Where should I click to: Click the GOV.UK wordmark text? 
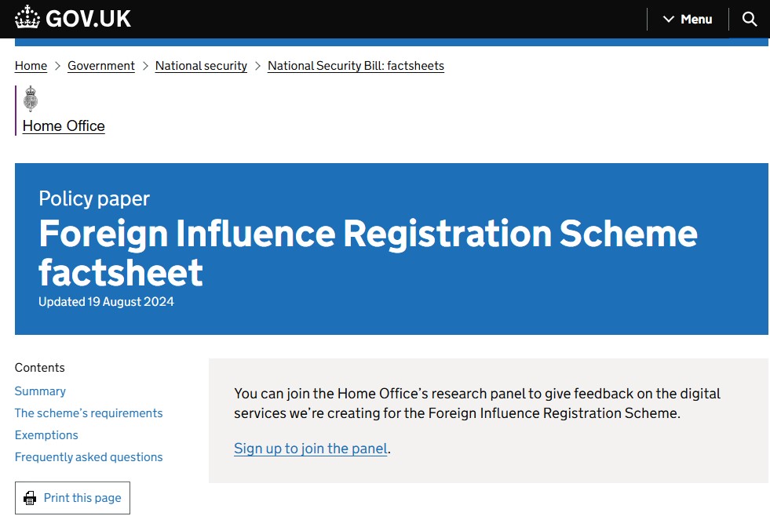(88, 19)
